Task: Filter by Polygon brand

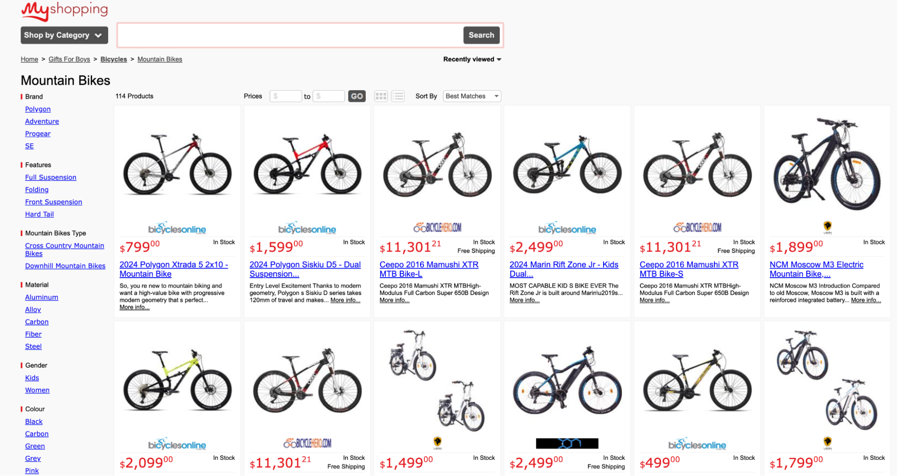Action: pyautogui.click(x=38, y=109)
